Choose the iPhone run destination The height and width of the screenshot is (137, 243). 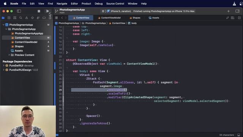tap(119, 11)
